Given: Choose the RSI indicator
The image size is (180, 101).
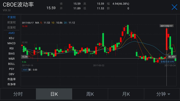Looking at the screenshot, I should [12, 48].
